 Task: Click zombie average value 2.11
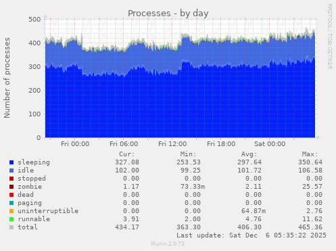coord(254,187)
